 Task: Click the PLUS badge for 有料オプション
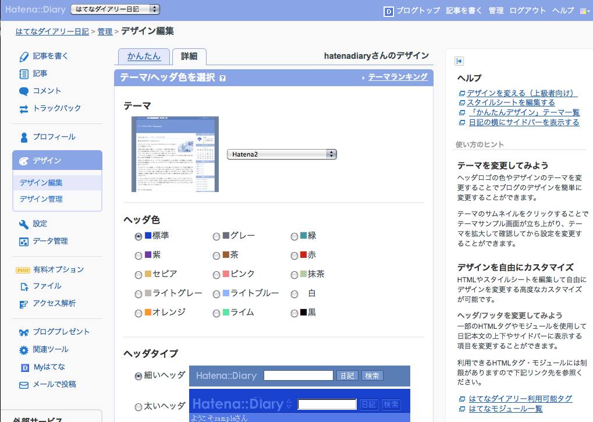pyautogui.click(x=23, y=270)
